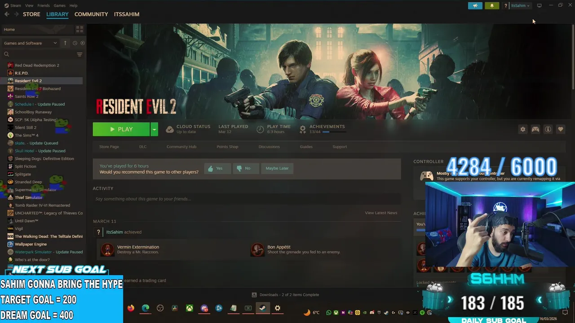Screen dimensions: 575x323
Task: Open the DLC tab
Action: (143, 147)
